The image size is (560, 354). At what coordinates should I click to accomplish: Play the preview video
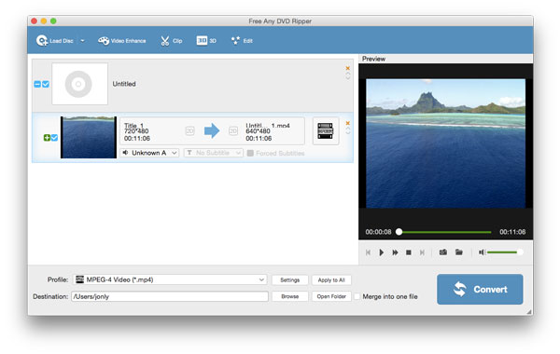coord(381,252)
